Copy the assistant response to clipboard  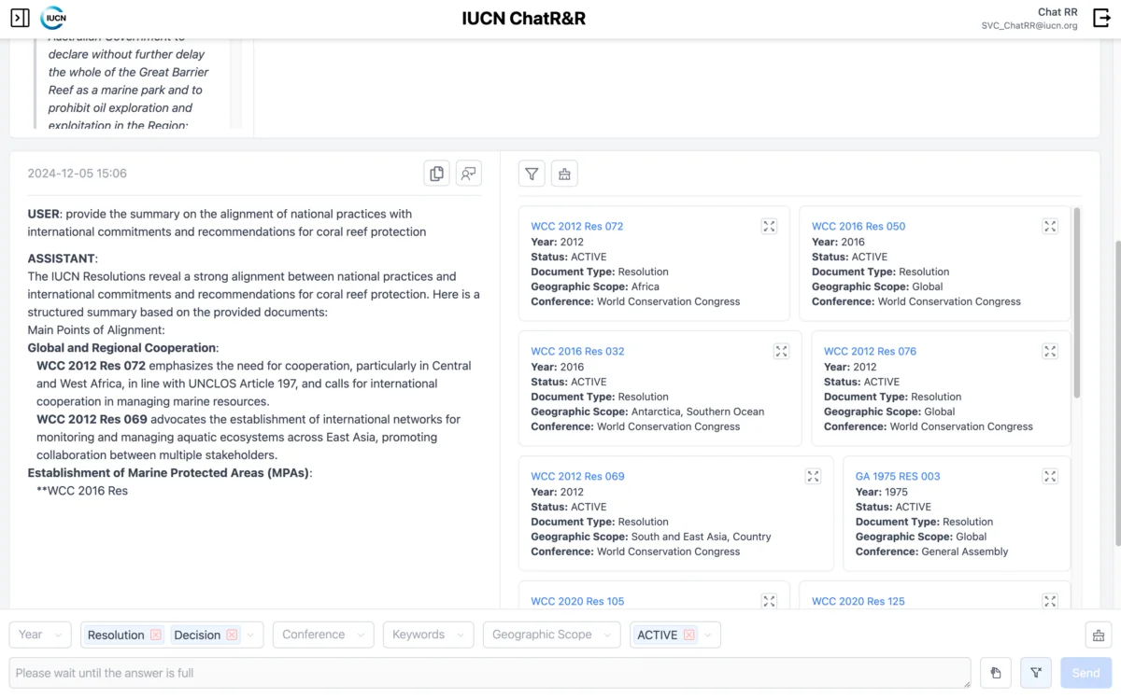[436, 173]
